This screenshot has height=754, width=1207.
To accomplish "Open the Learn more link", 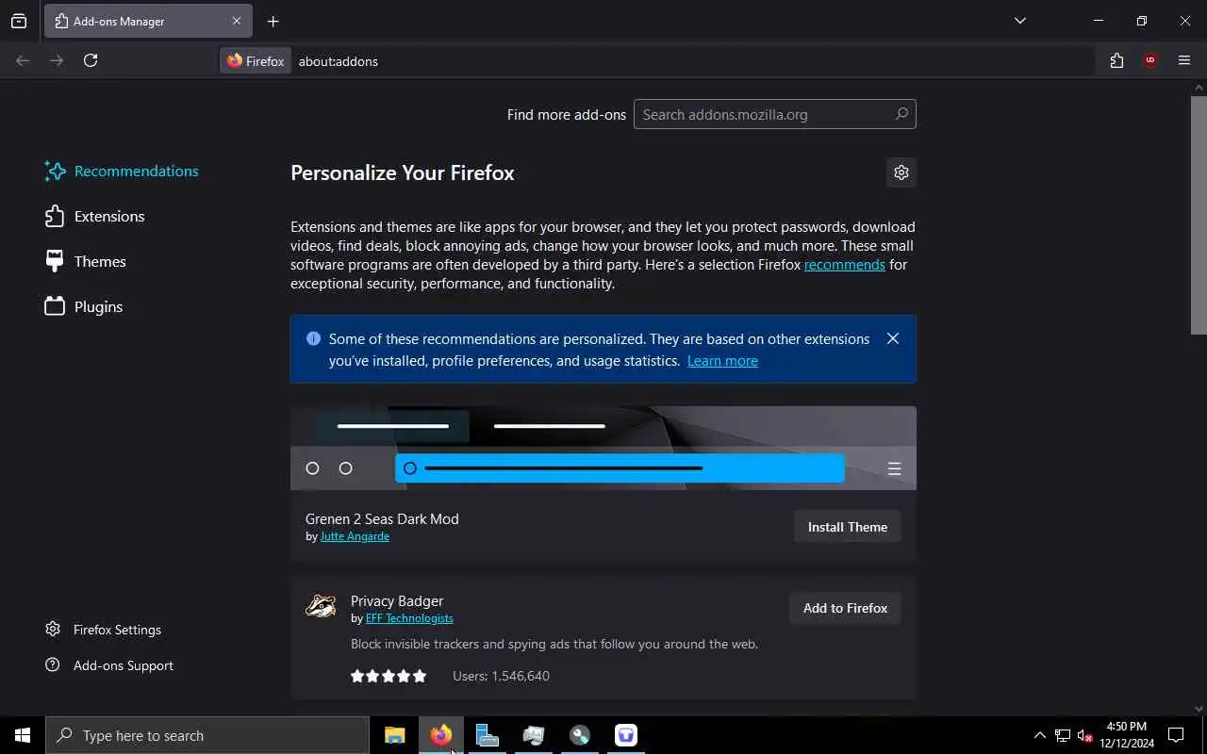I will coord(722,361).
